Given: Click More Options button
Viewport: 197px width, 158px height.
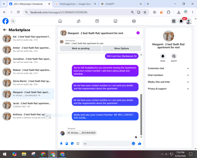Looking at the screenshot, I should point(122,49).
